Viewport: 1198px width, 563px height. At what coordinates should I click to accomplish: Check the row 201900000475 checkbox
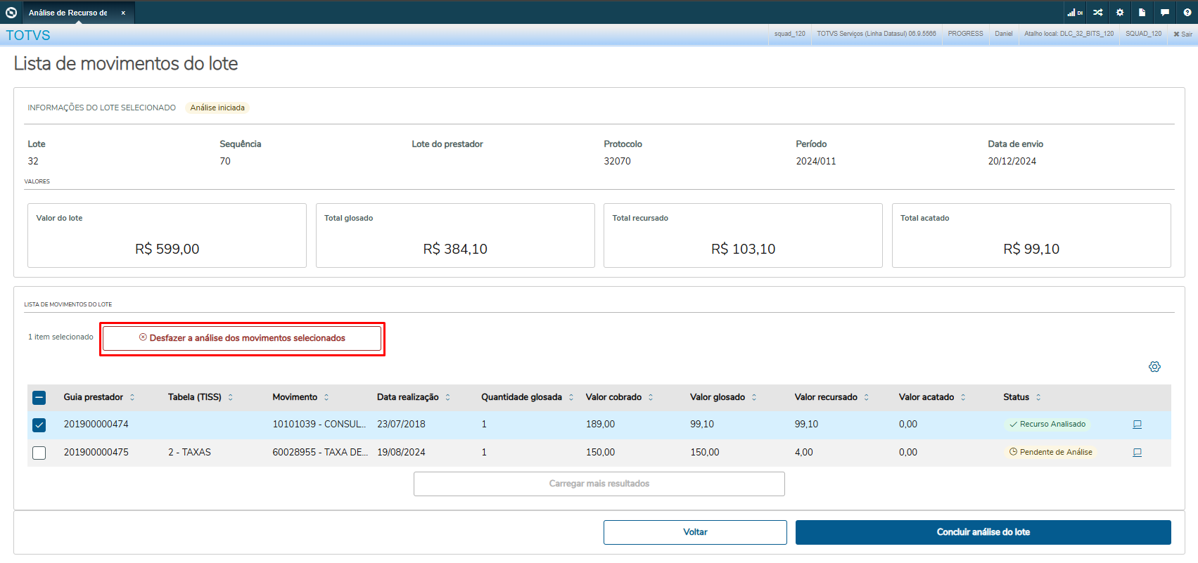(x=39, y=453)
